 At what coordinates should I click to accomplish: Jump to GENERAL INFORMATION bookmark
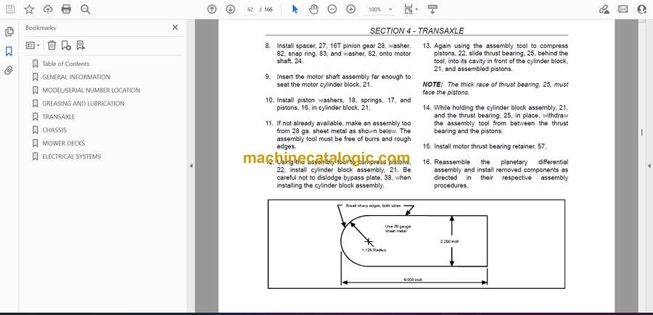point(76,77)
